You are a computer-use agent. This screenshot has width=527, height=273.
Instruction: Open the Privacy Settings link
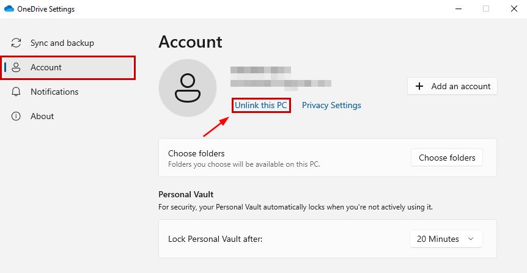point(331,106)
